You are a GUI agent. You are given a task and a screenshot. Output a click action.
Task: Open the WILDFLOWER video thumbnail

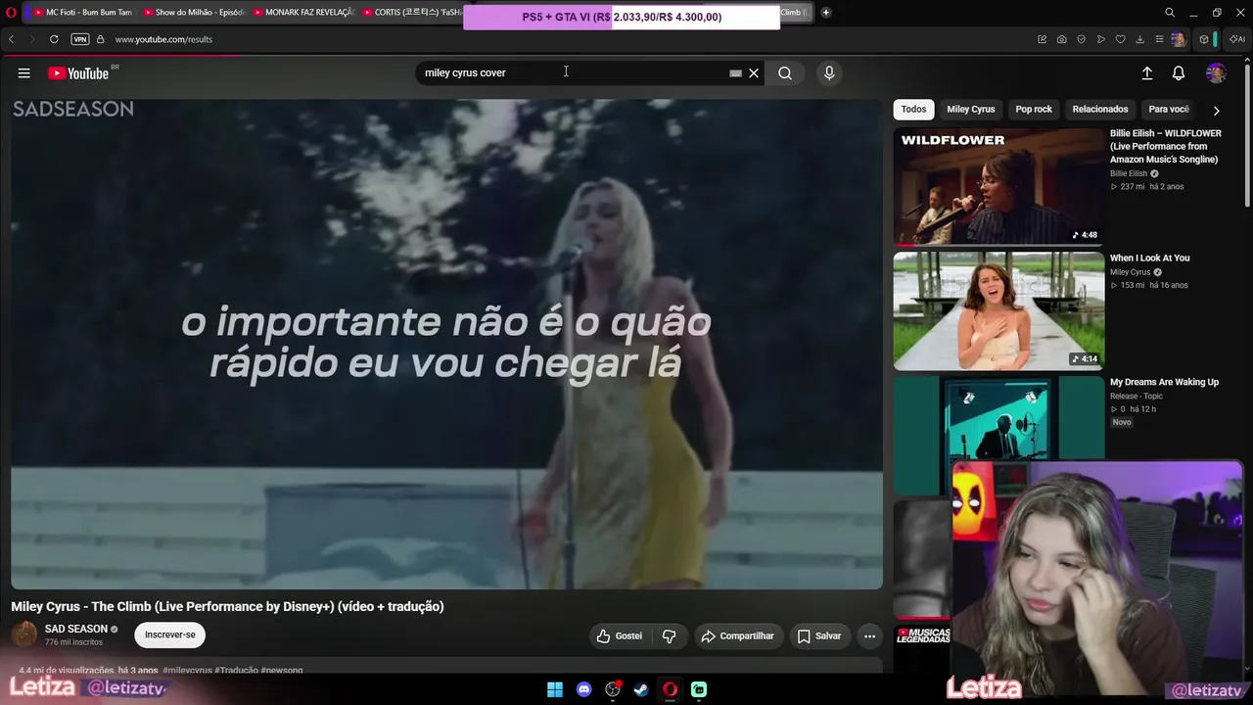pyautogui.click(x=998, y=186)
